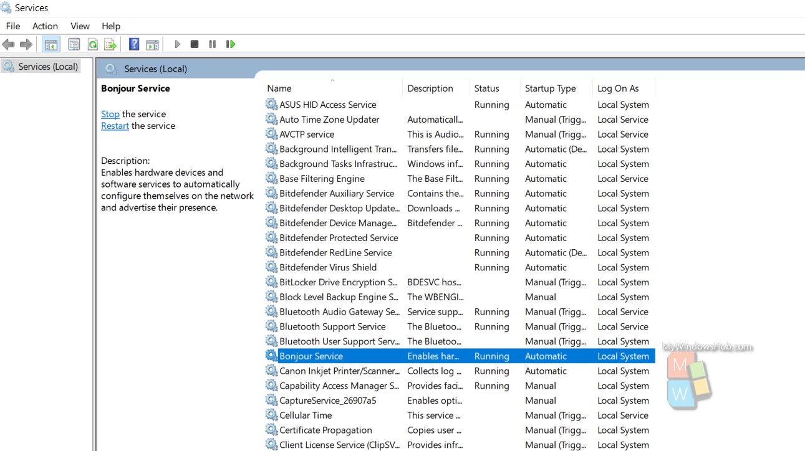The width and height of the screenshot is (805, 451).
Task: Click the gear icon of Bitdefender Protected Service
Action: click(x=271, y=237)
